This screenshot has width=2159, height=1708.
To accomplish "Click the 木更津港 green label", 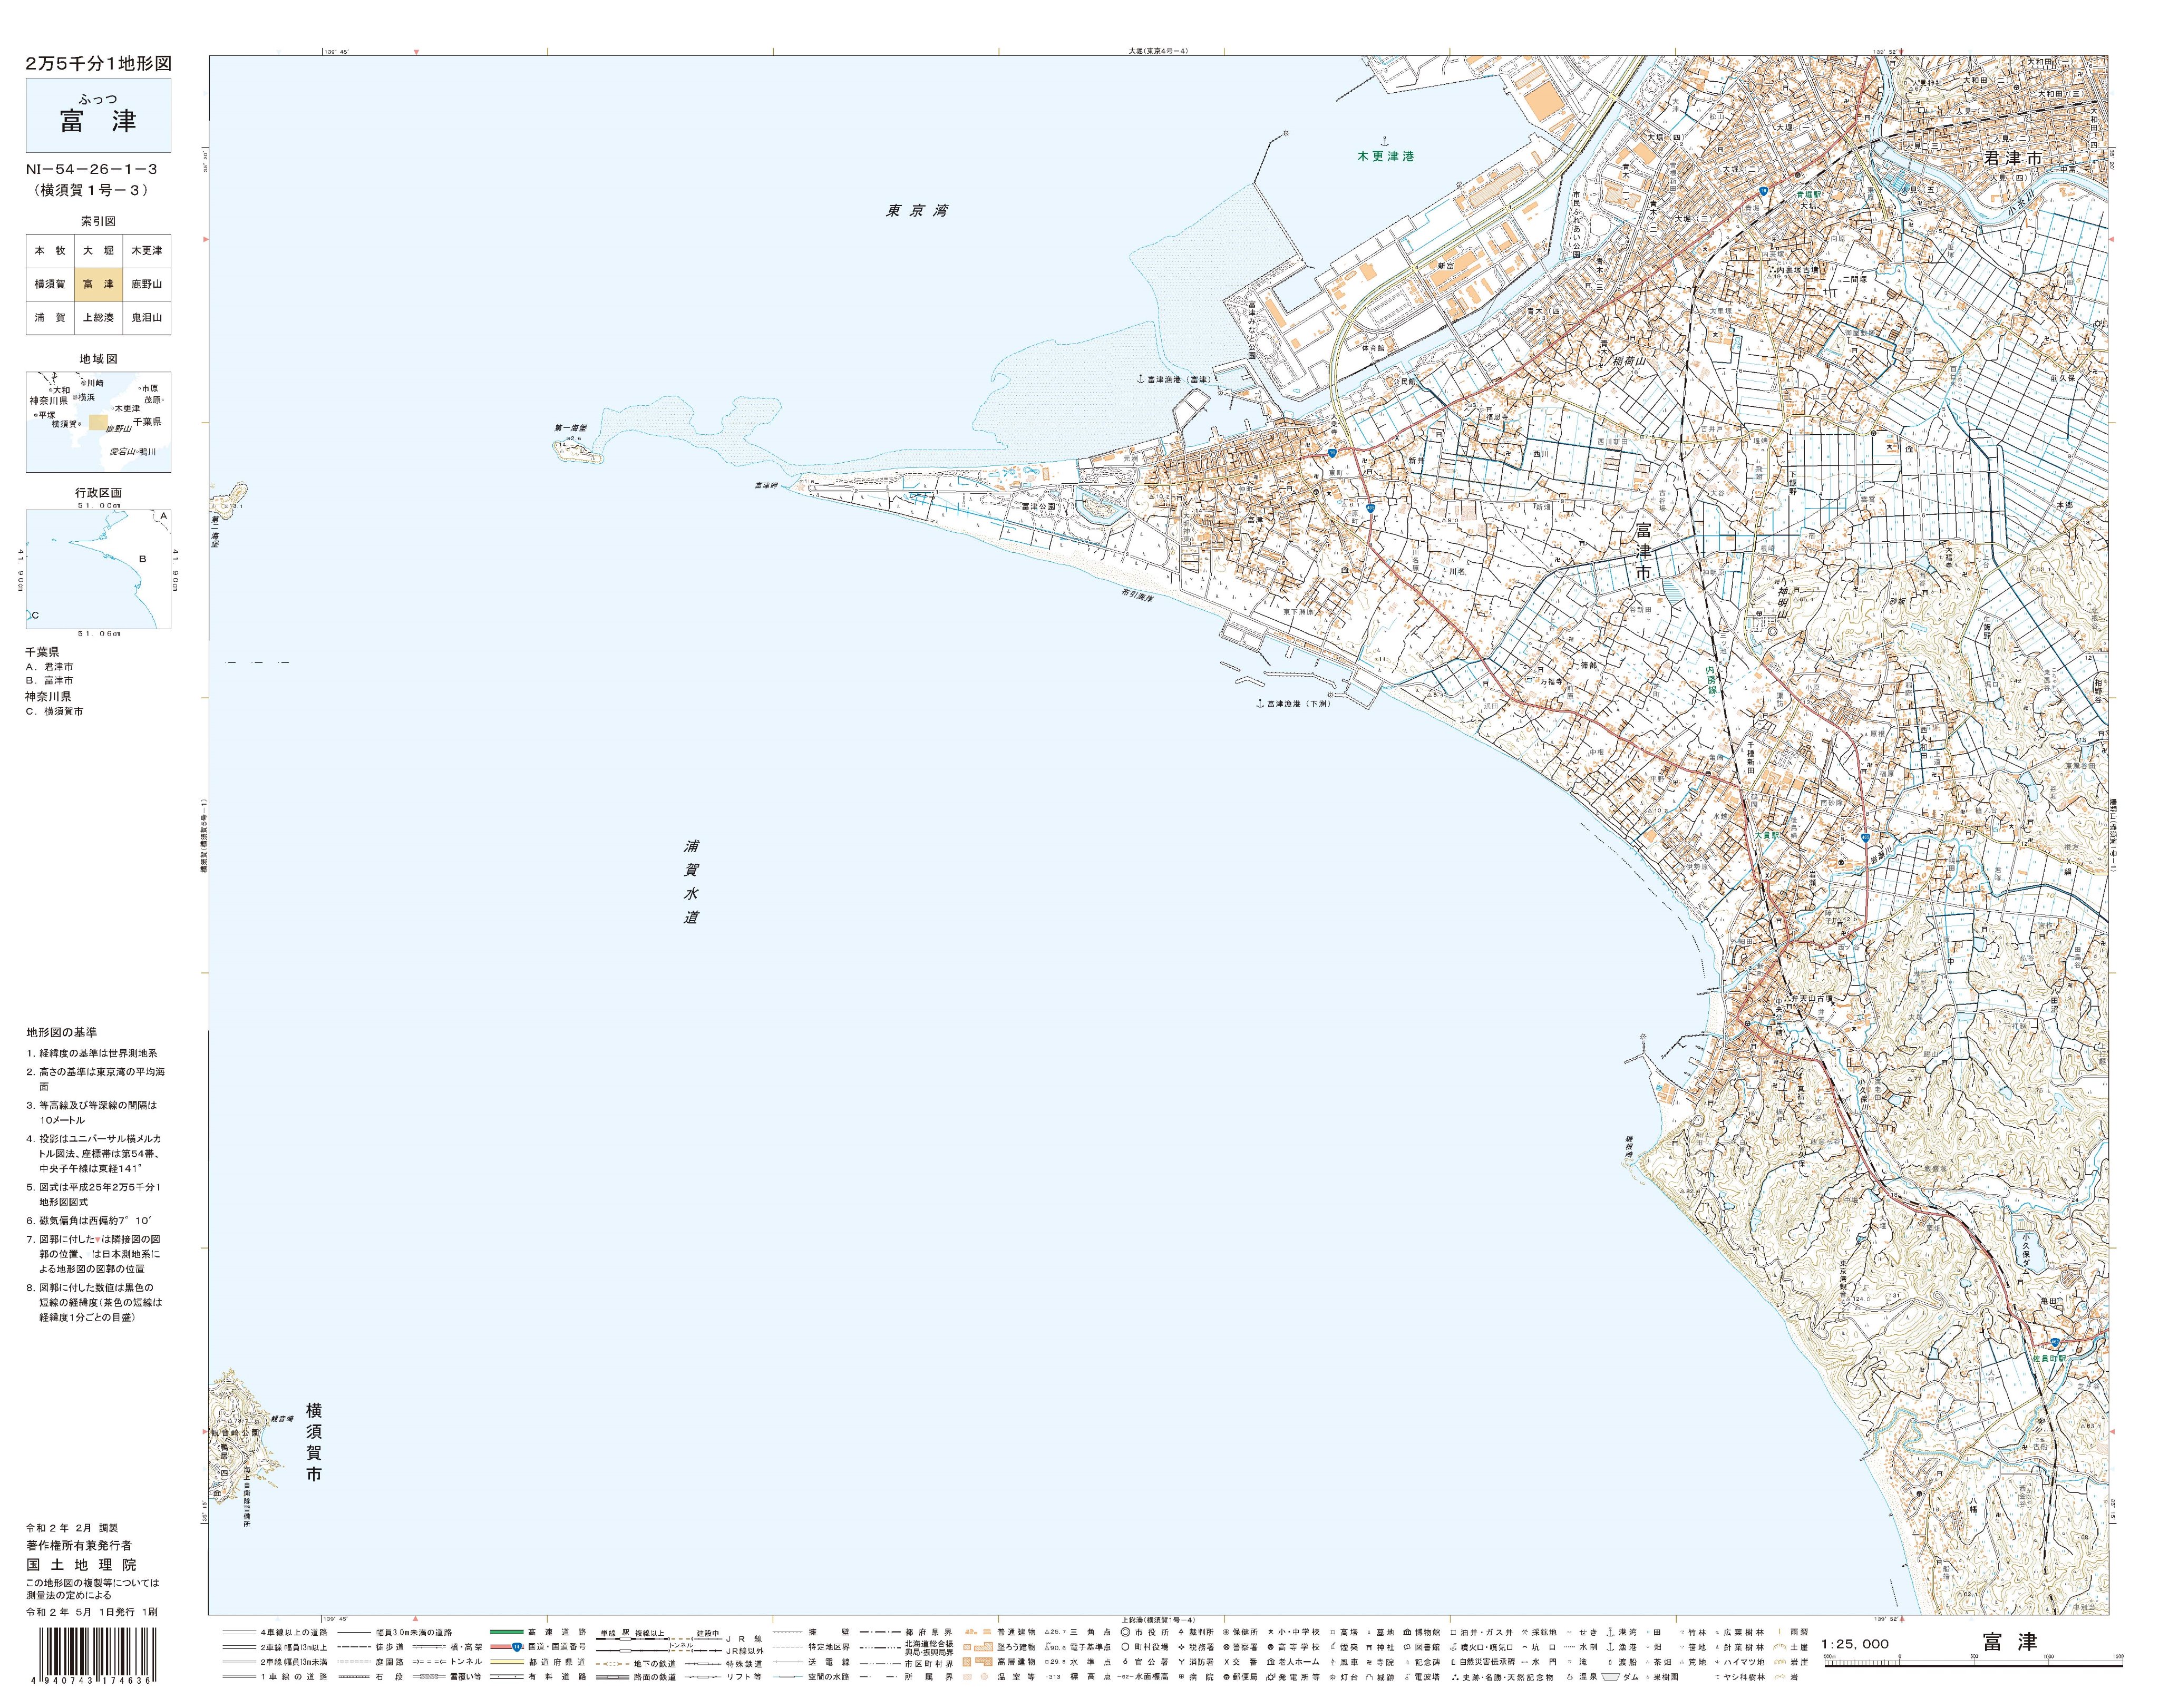I will (x=1386, y=157).
